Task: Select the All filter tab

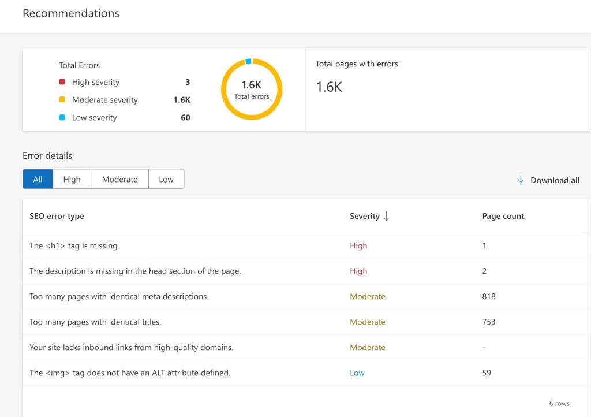Action: coord(38,179)
